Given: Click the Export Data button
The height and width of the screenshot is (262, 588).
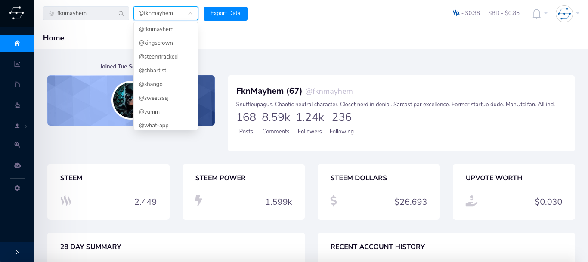Looking at the screenshot, I should pyautogui.click(x=226, y=13).
